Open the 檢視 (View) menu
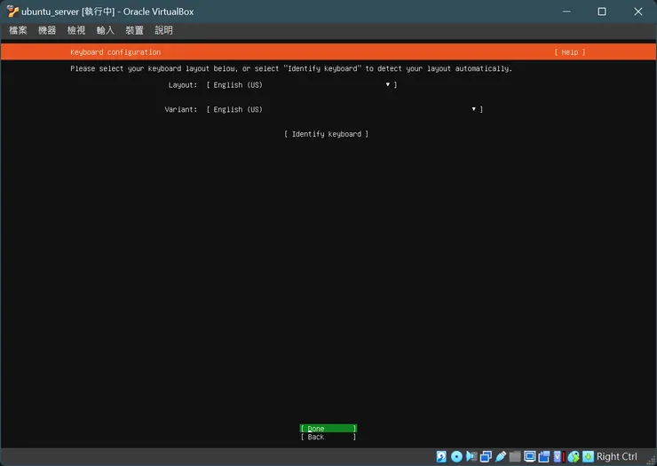The height and width of the screenshot is (466, 657). point(76,30)
